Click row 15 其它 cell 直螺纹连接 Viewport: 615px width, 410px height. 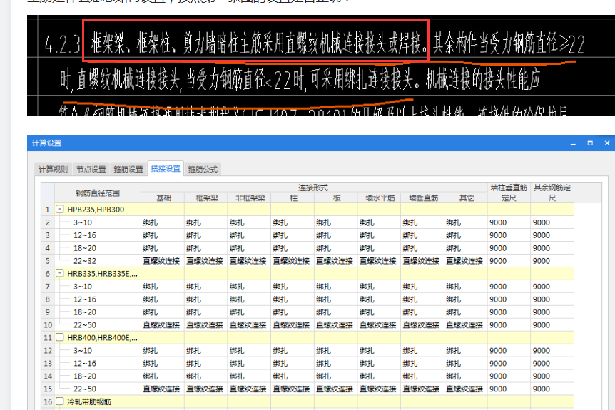(x=466, y=389)
